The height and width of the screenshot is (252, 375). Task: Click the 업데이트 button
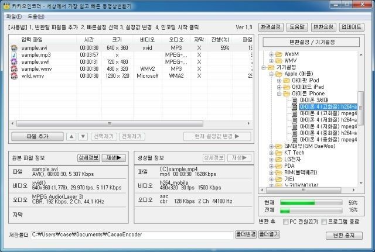pos(352,27)
